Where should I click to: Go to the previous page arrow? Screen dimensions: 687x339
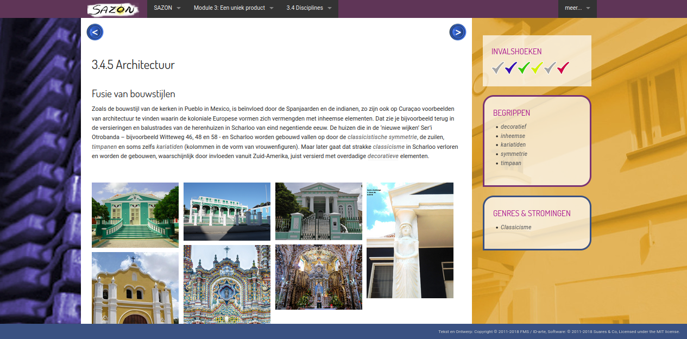(x=95, y=32)
